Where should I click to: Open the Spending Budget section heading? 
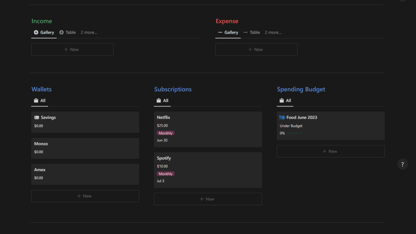point(301,89)
